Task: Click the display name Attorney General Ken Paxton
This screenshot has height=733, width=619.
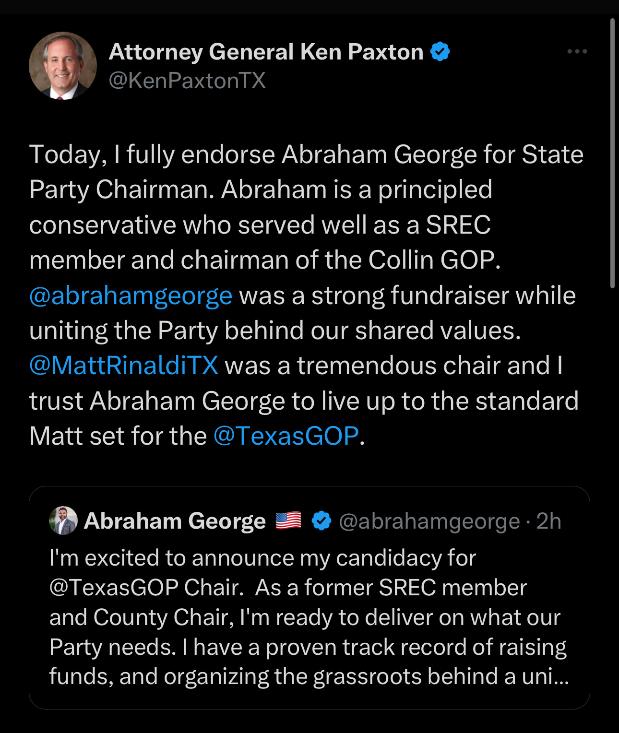Action: tap(265, 51)
